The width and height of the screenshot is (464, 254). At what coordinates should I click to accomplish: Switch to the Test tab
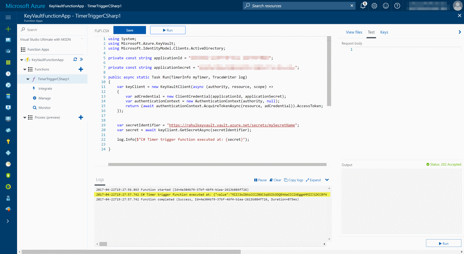371,32
